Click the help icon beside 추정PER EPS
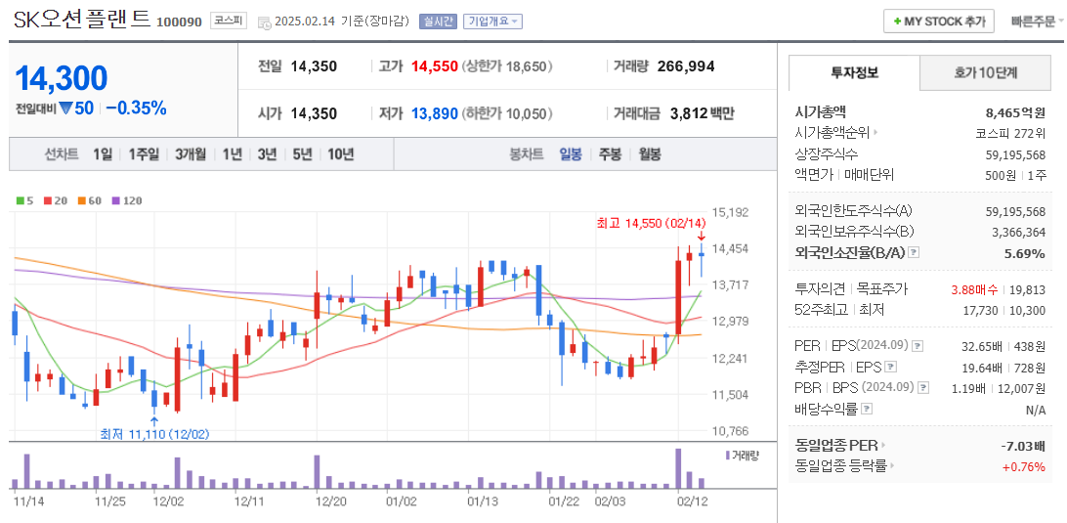This screenshot has height=523, width=1067. point(891,367)
